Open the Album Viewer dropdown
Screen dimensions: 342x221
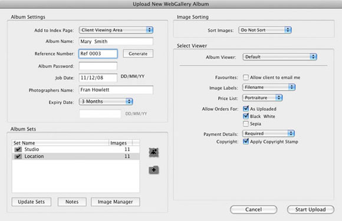[280, 57]
